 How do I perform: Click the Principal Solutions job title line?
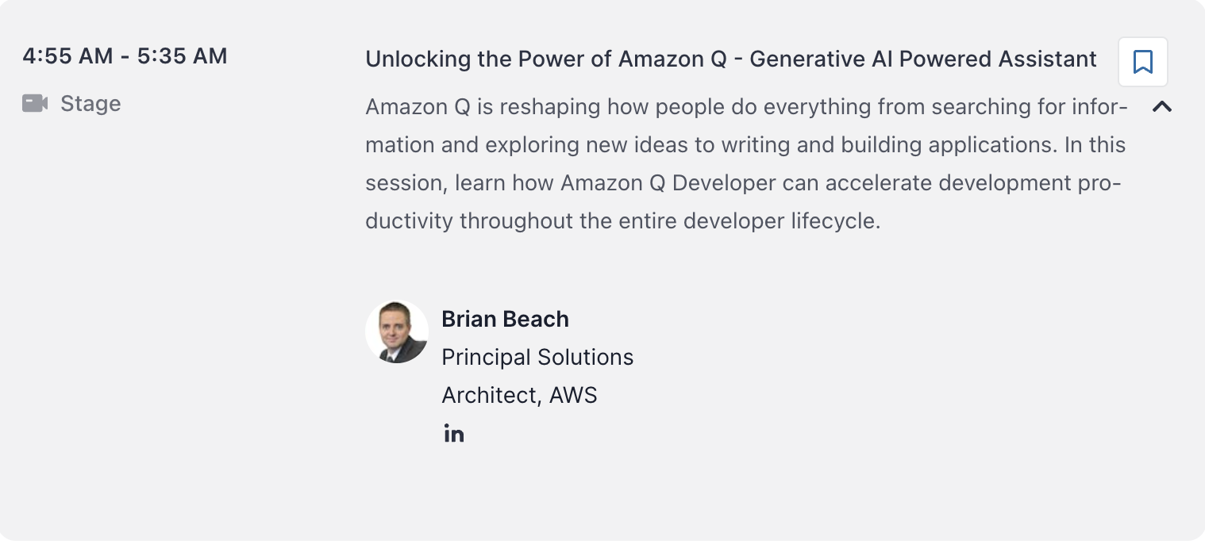pos(537,358)
